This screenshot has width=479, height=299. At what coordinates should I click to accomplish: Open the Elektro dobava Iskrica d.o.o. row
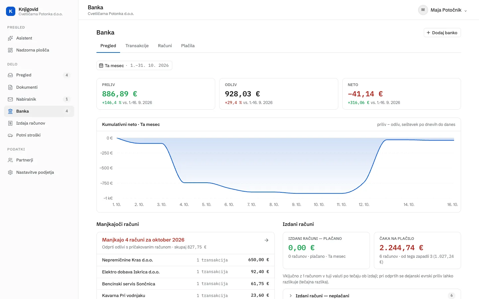point(186,272)
